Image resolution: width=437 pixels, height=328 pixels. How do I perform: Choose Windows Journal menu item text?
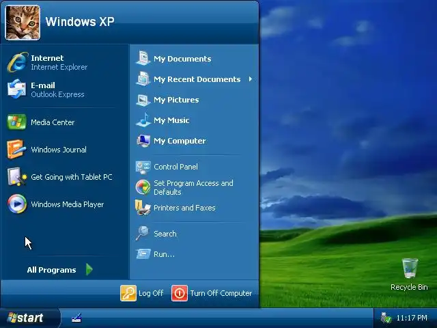pyautogui.click(x=59, y=150)
